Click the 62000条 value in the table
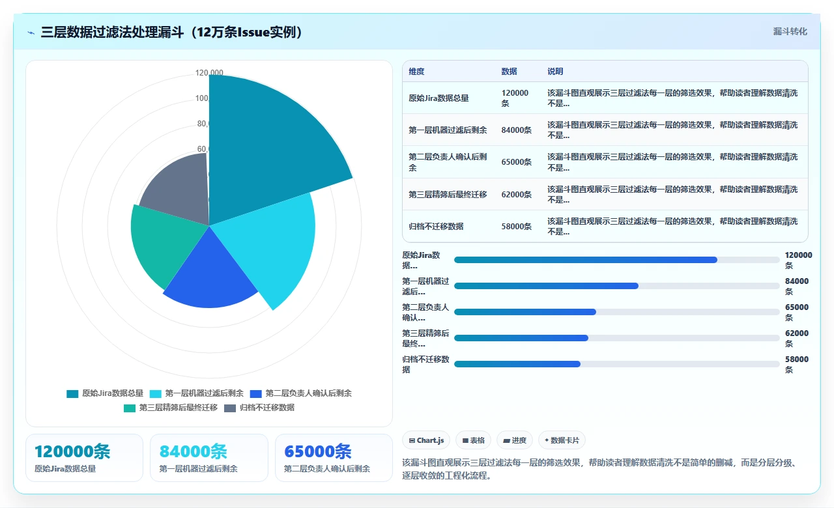834x508 pixels. click(516, 194)
